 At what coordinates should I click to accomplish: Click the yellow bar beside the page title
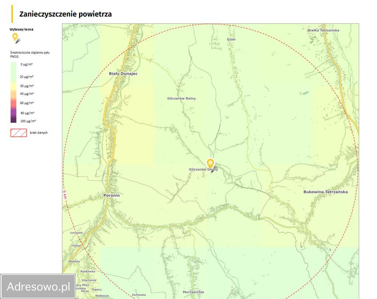coord(13,13)
